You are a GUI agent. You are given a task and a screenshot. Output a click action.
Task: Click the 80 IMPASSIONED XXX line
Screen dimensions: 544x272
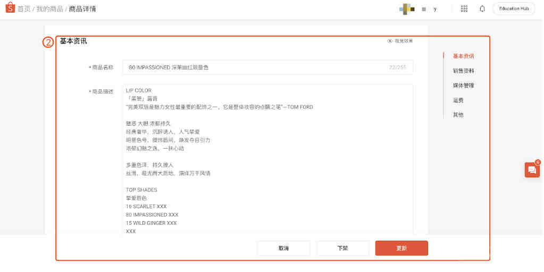click(x=152, y=215)
